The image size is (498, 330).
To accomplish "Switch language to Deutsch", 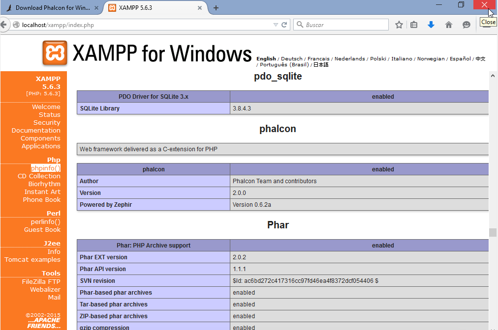I will (292, 59).
